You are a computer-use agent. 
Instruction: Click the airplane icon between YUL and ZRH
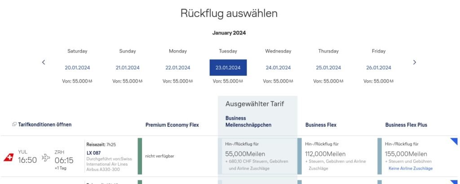[46, 158]
